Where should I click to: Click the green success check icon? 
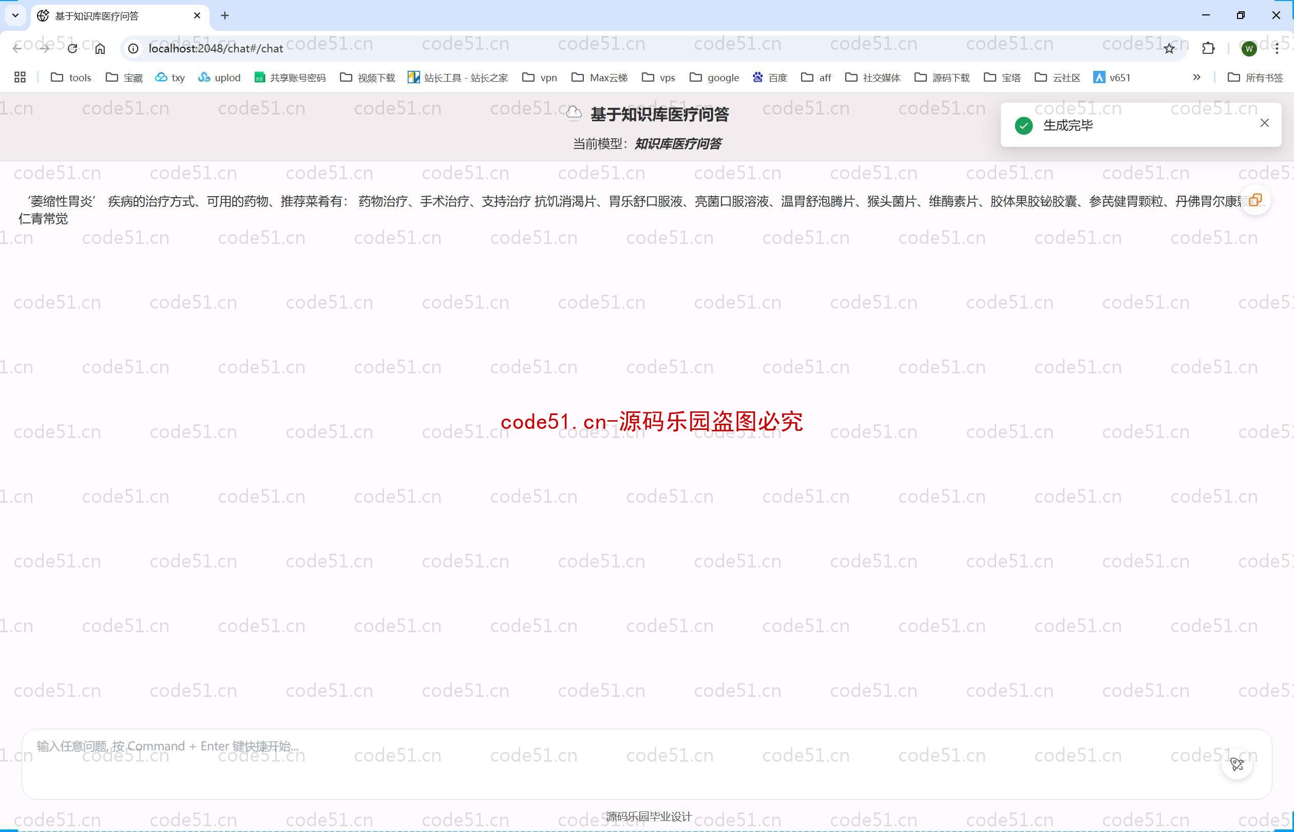[1023, 125]
